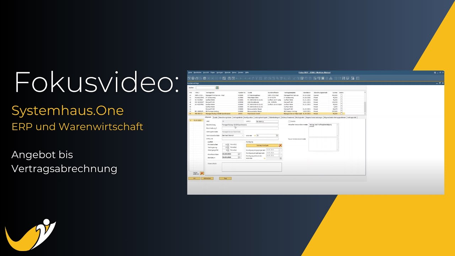Image resolution: width=455 pixels, height=256 pixels.
Task: Click the help question mark toolbar icon
Action: [x=358, y=78]
